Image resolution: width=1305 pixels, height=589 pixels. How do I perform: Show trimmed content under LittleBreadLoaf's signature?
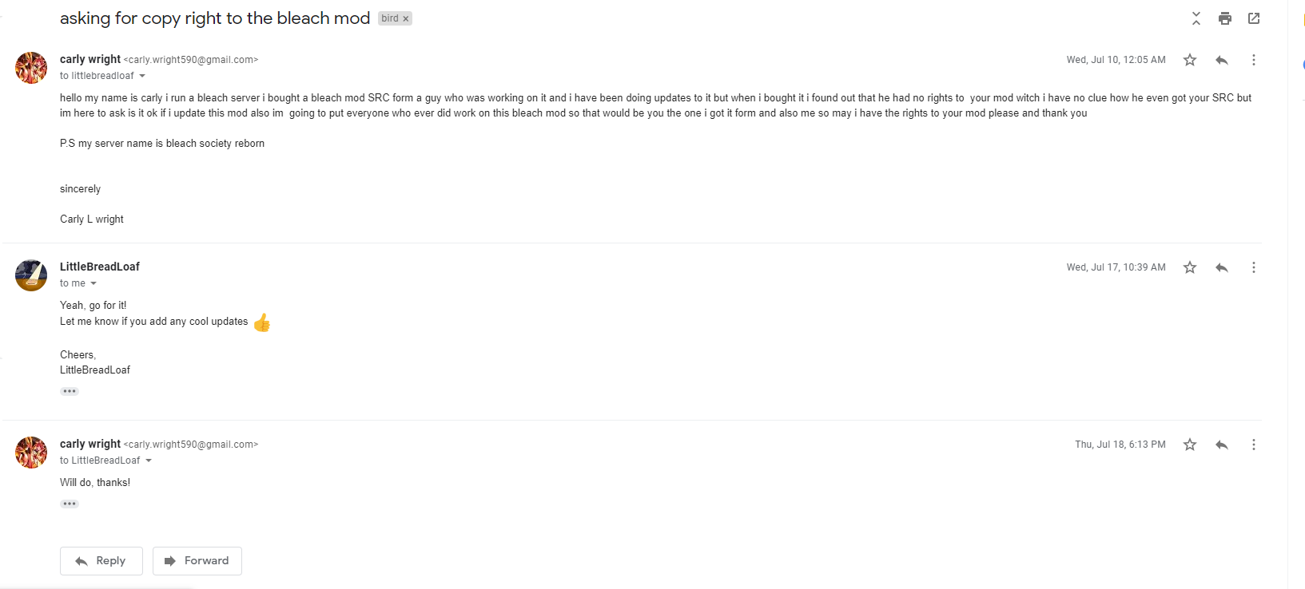point(70,391)
